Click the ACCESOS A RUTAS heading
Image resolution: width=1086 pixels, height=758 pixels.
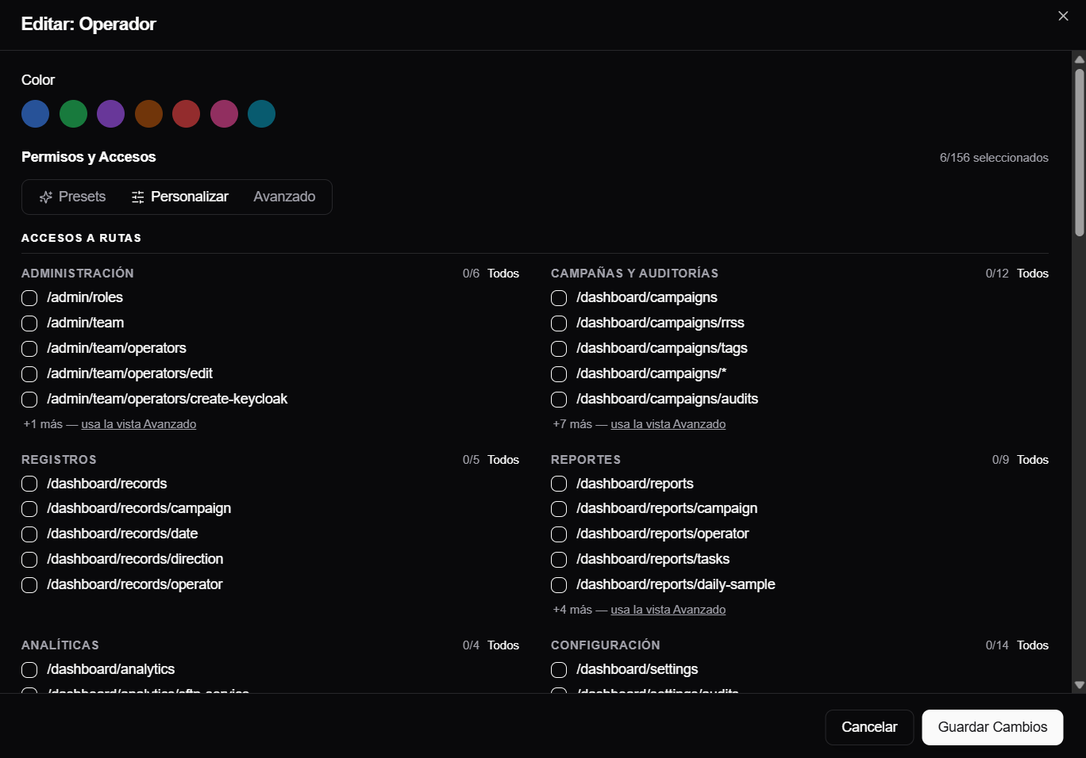pyautogui.click(x=81, y=238)
